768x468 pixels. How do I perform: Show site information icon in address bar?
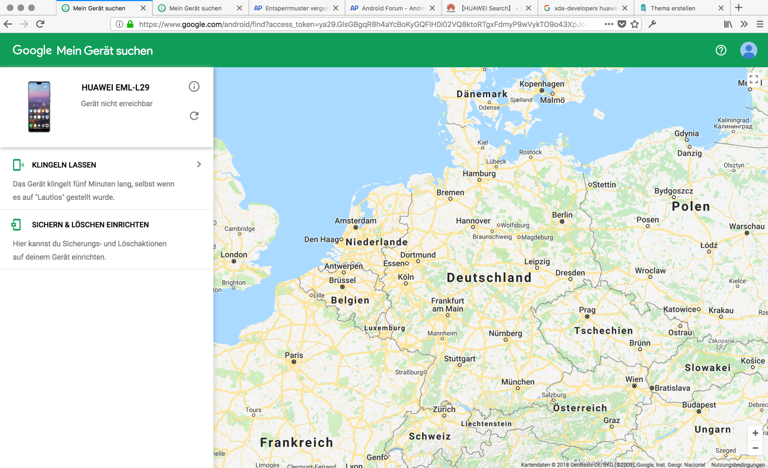point(119,24)
